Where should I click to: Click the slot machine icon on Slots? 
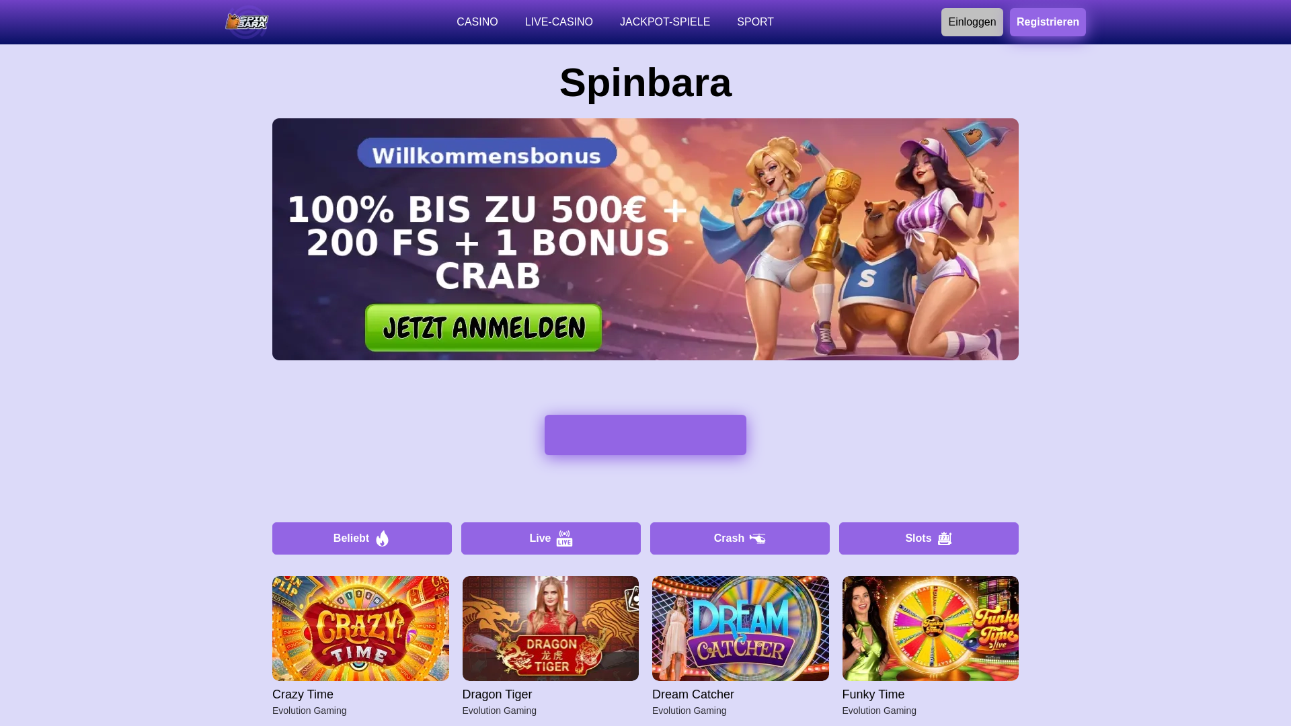pos(945,538)
